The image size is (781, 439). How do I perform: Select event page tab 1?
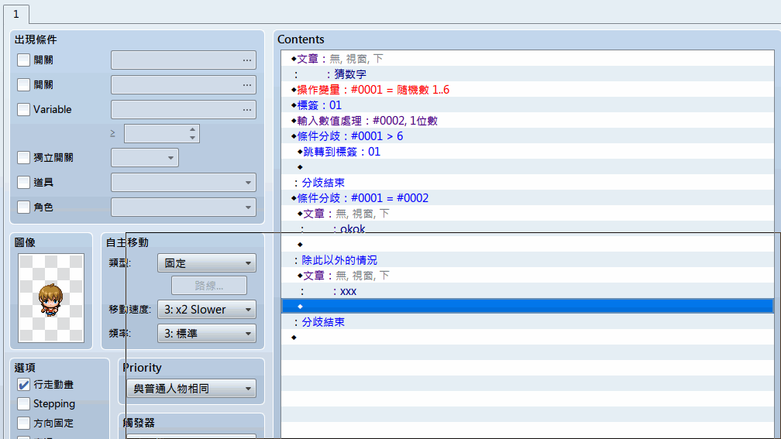click(16, 14)
